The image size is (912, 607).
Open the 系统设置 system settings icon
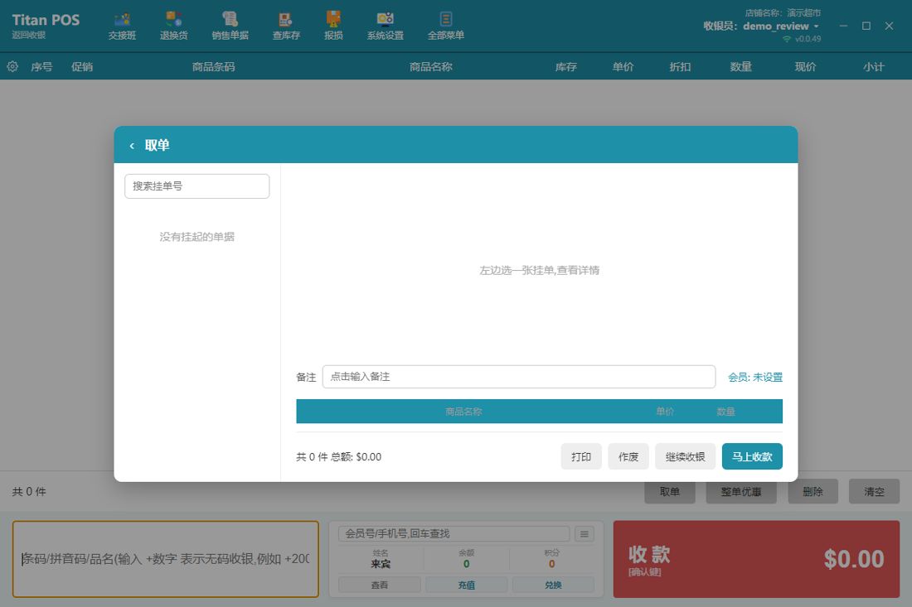385,26
